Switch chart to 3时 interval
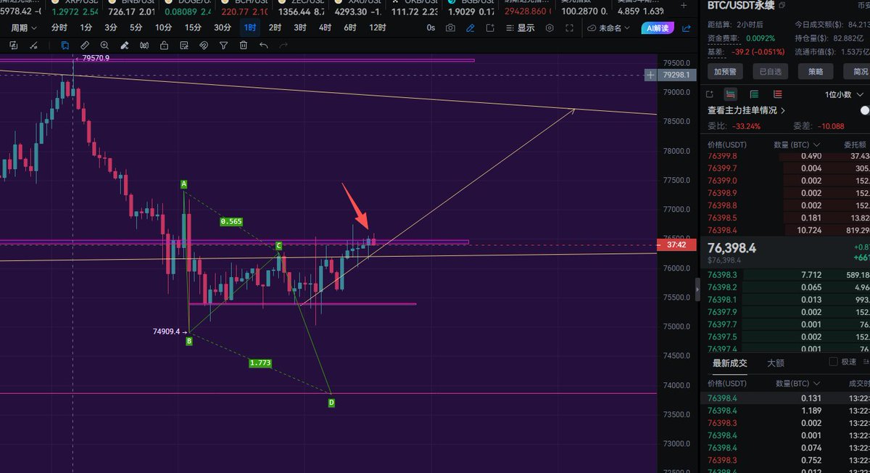Image resolution: width=870 pixels, height=473 pixels. tap(300, 28)
